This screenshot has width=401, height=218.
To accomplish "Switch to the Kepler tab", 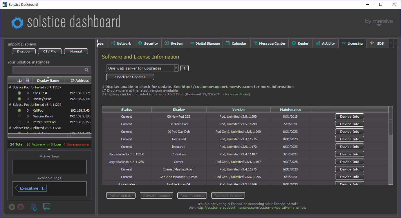I will click(x=300, y=43).
